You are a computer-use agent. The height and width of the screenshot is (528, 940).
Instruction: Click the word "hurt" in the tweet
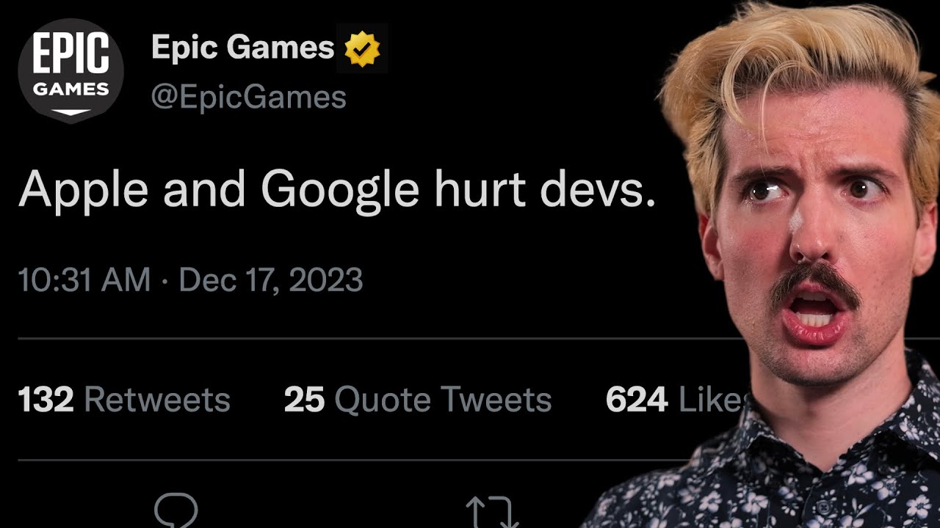[x=480, y=190]
